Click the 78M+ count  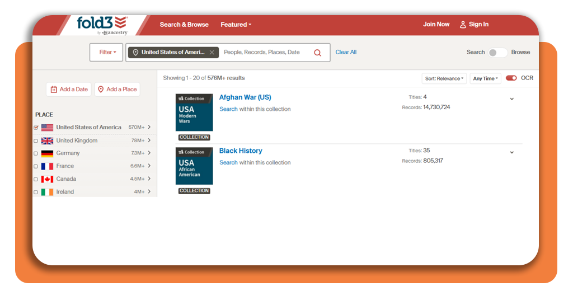pos(138,140)
